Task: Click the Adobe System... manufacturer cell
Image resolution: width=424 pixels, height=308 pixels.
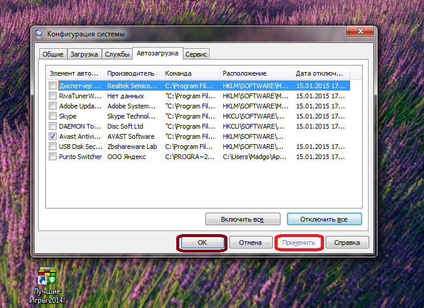Action: tap(132, 106)
